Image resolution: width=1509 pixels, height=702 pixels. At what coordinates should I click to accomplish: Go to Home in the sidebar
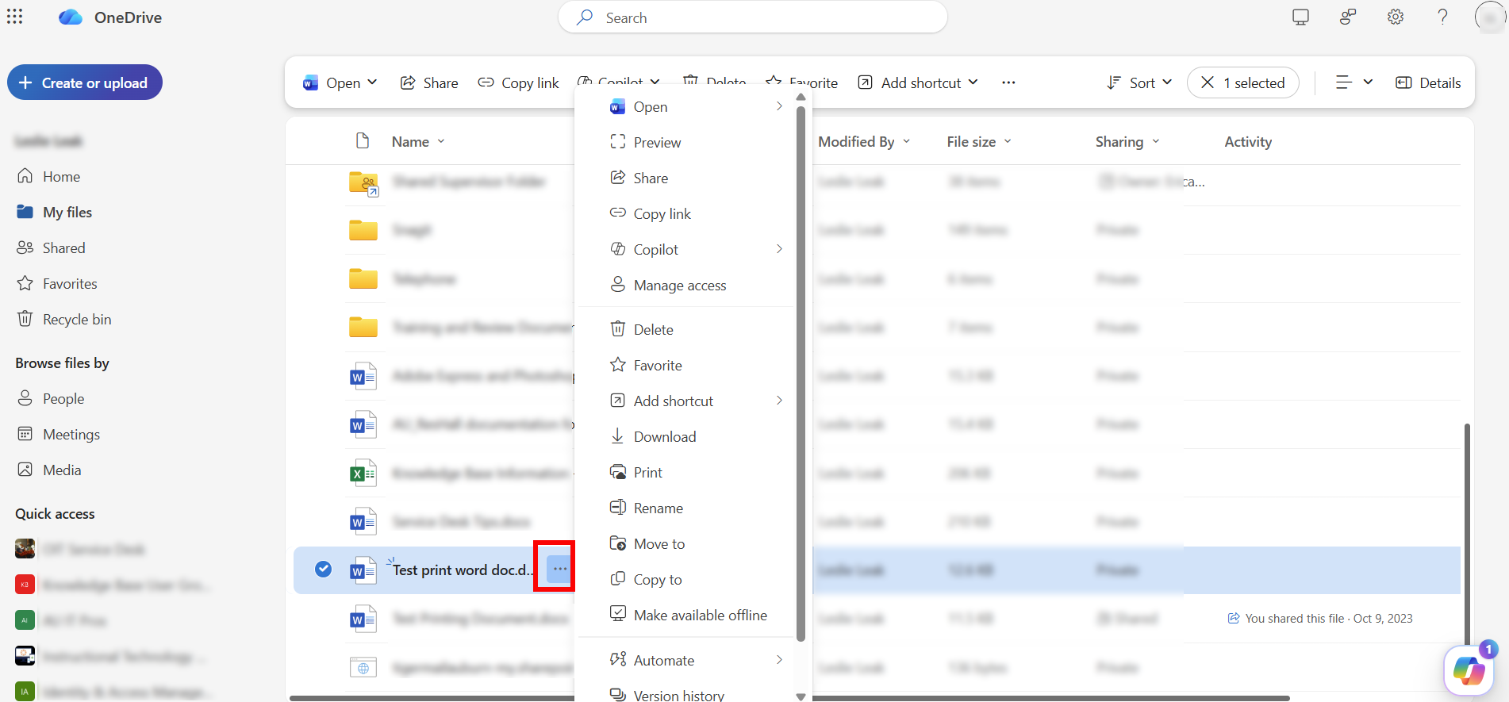(48, 176)
